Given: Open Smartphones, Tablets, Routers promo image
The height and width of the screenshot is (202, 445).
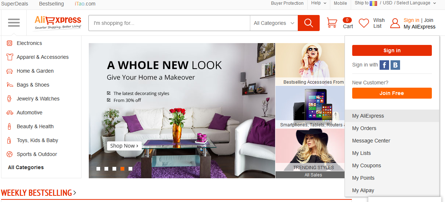Looking at the screenshot, I should pyautogui.click(x=310, y=107).
